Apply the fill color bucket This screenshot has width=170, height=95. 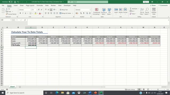coord(35,13)
